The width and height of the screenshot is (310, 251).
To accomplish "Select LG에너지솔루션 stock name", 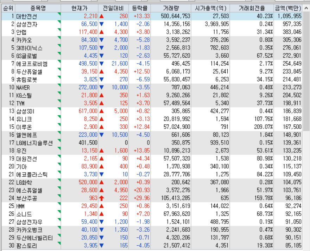I will click(x=34, y=143).
